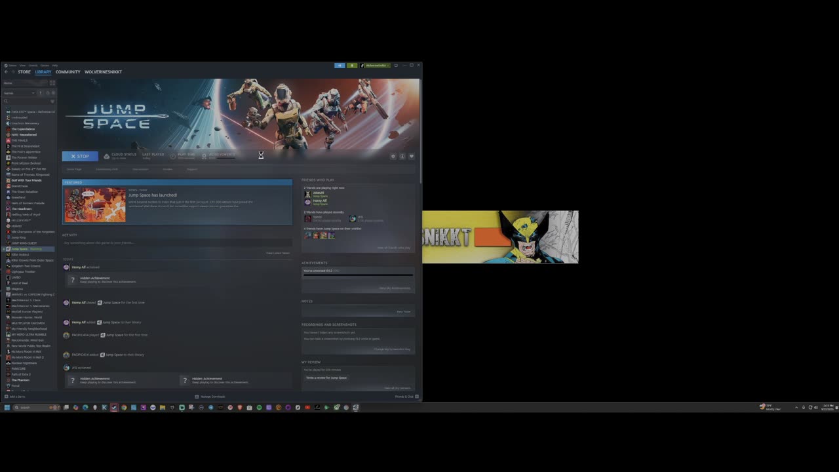Viewport: 839px width, 472px height.
Task: Open the STORE tab
Action: click(x=24, y=72)
